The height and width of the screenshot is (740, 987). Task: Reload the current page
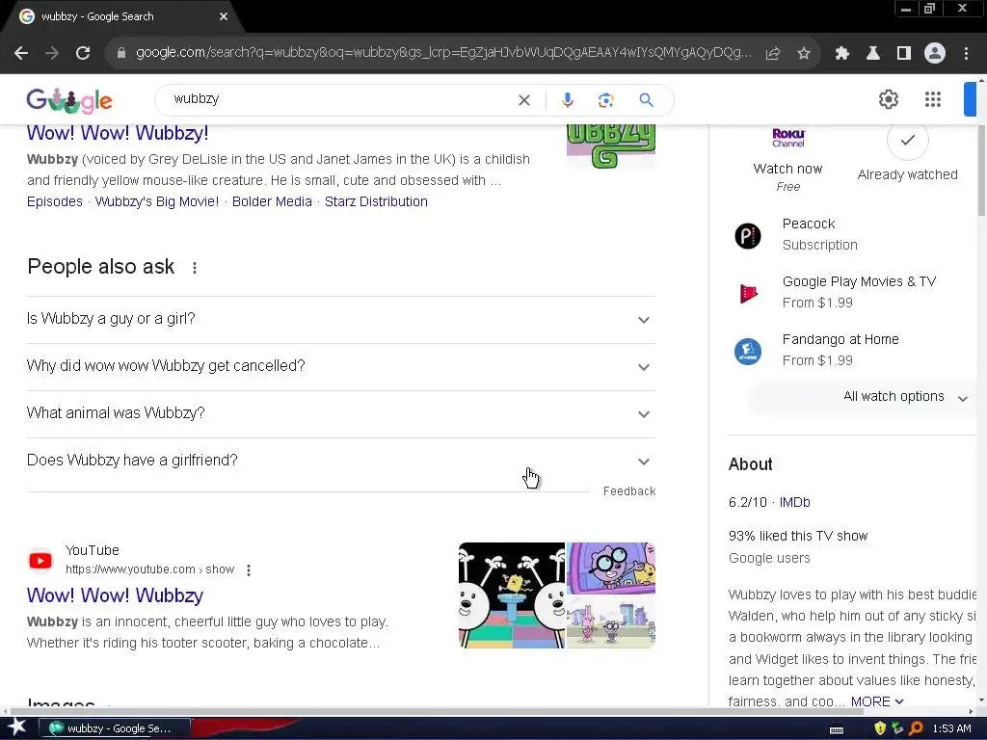83,54
